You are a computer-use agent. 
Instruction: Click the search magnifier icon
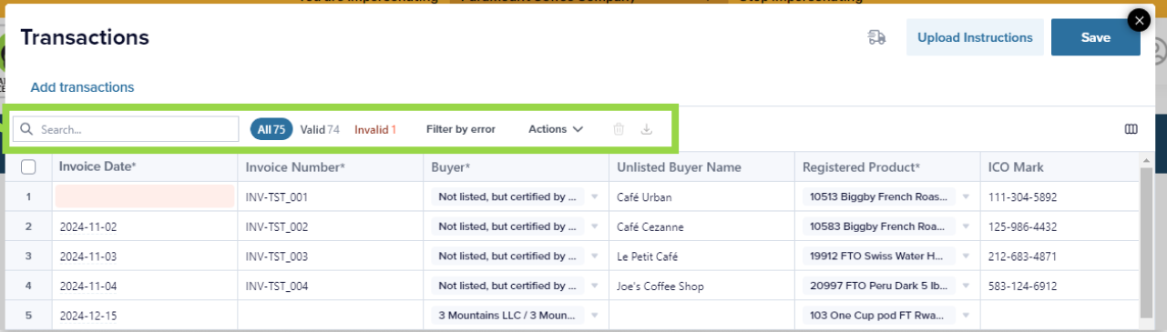pyautogui.click(x=27, y=129)
